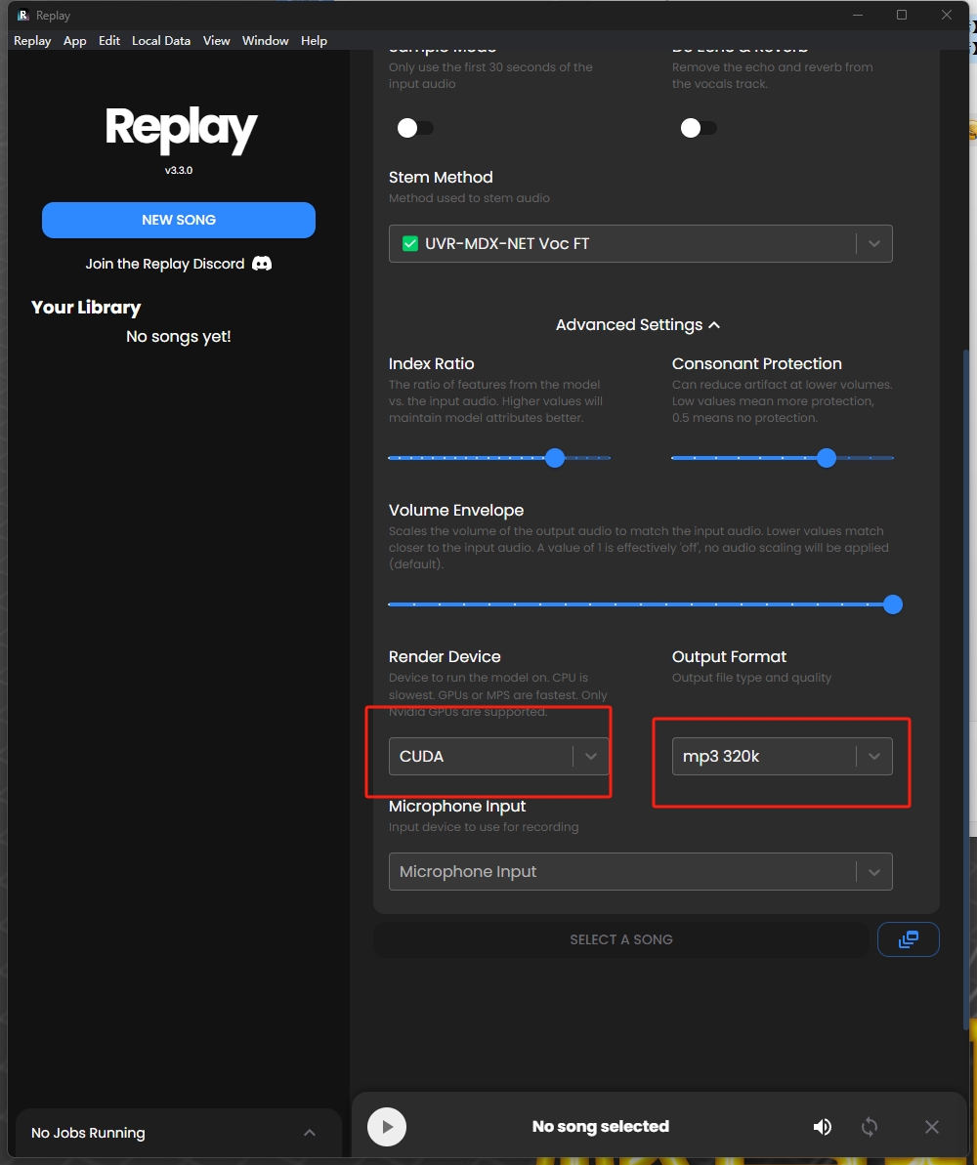Enable the De-Echo & Reverb toggle

pos(699,128)
